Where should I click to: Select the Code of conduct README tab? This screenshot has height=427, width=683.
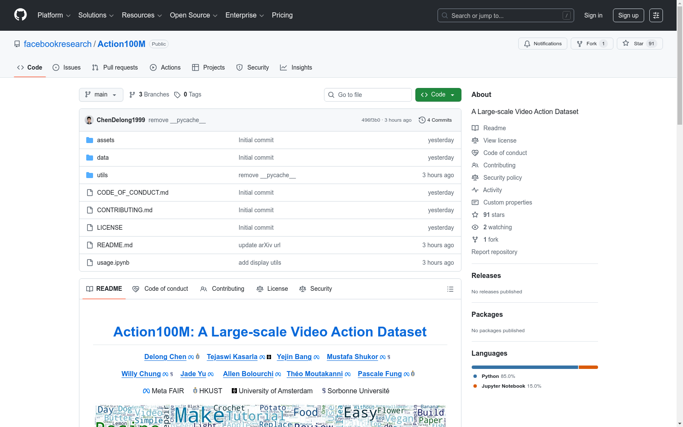[x=160, y=289]
